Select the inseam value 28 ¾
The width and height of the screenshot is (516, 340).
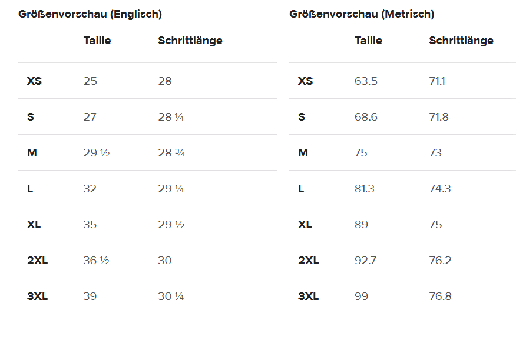pos(171,153)
